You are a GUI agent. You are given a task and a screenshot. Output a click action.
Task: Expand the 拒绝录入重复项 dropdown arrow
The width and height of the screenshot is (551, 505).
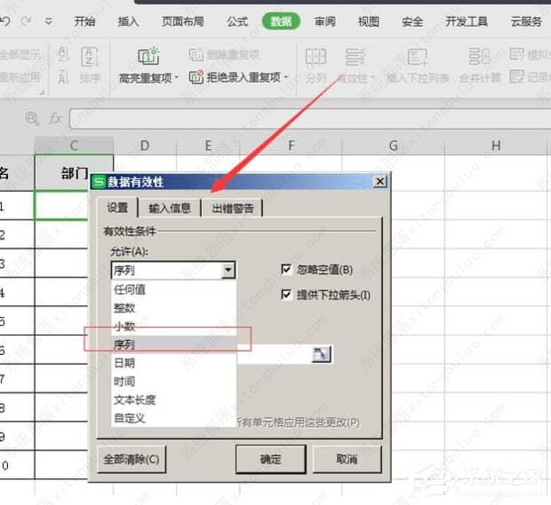pos(285,76)
